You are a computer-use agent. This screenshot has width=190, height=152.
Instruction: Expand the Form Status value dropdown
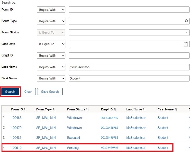[x=129, y=33]
